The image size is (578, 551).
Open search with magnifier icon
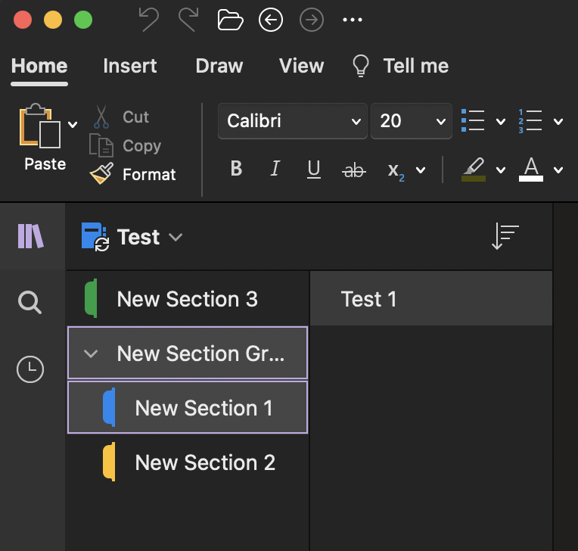tap(30, 303)
